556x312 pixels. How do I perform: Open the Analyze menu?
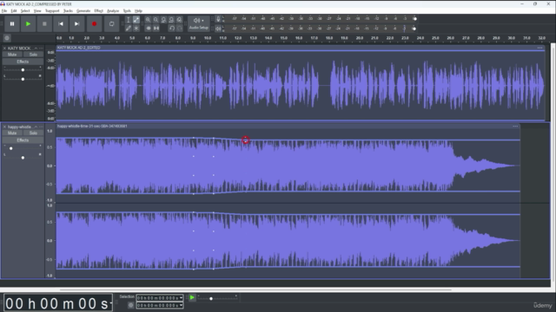tap(113, 11)
